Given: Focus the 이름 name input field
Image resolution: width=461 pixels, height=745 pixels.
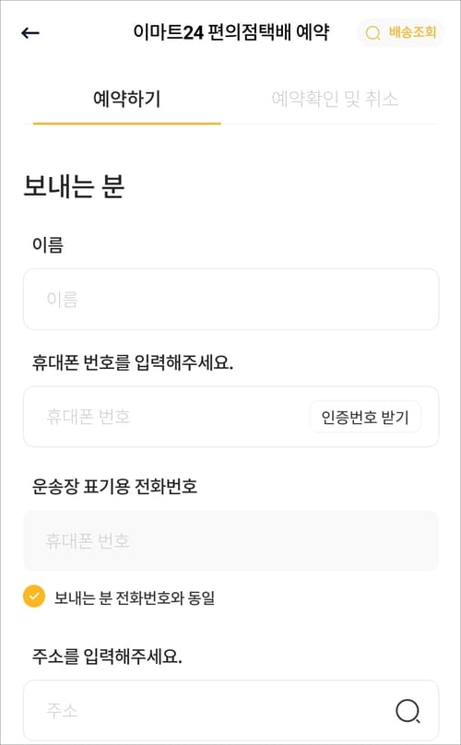Looking at the screenshot, I should [x=231, y=299].
